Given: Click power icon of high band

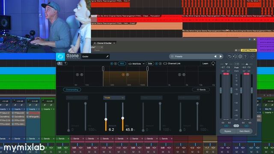Looking at the screenshot, I should point(179,74).
